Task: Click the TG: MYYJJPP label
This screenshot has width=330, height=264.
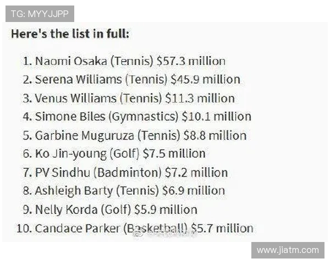Action: [40, 14]
